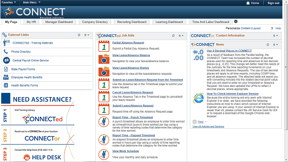Open tab settings gear icon
This screenshot has height=162, width=288.
click(236, 22)
